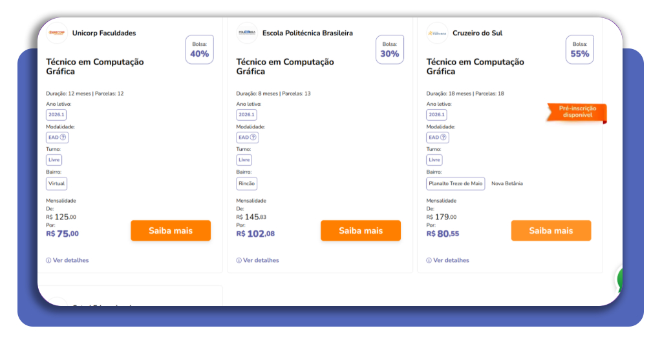Open EAD help icon in Cruzeiro do Sul card
The image size is (662, 346).
point(443,137)
